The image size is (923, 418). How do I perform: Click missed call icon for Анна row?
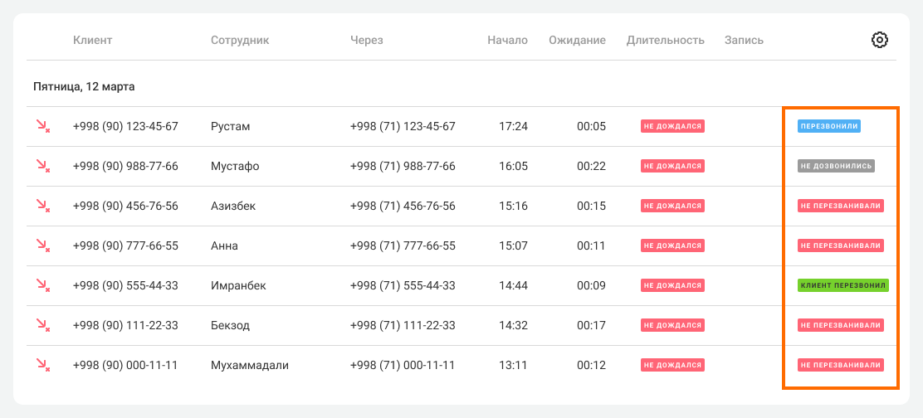pyautogui.click(x=42, y=245)
